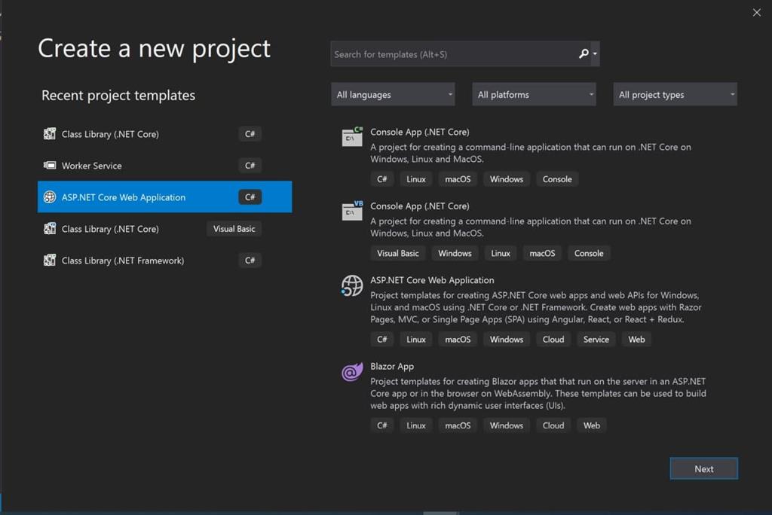The height and width of the screenshot is (515, 772).
Task: Select Worker Service from recent templates
Action: [x=92, y=166]
